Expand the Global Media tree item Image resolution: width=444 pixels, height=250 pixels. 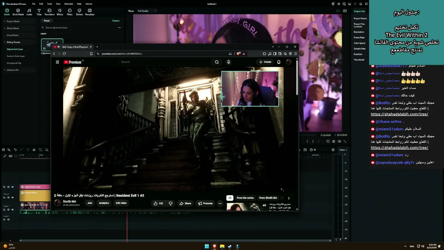5,28
